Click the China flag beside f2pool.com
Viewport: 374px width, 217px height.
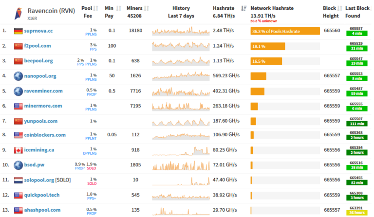(x=19, y=46)
